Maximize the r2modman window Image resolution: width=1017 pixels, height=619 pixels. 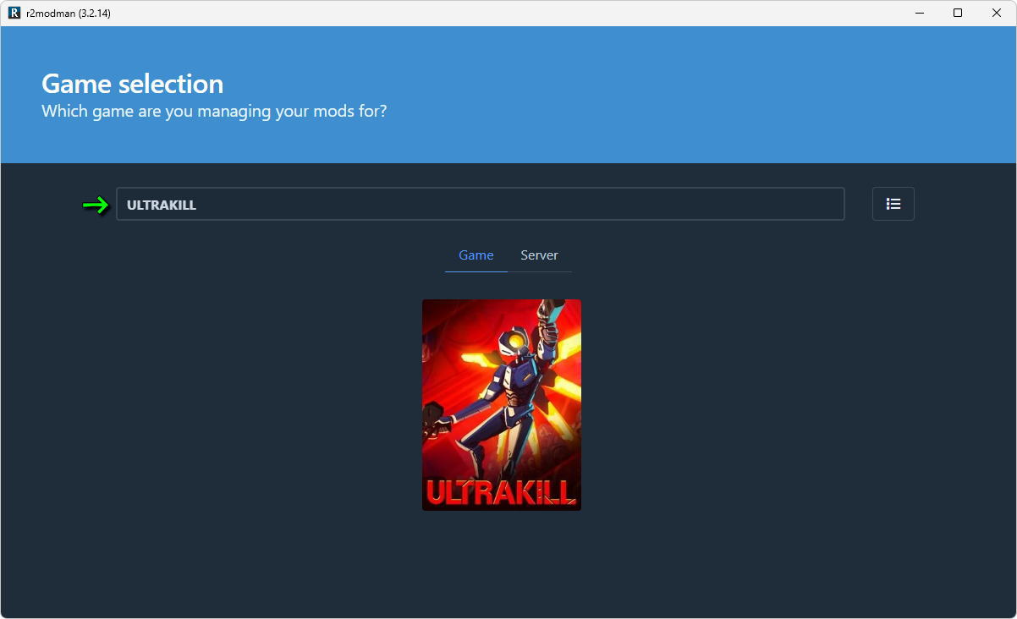(x=958, y=14)
